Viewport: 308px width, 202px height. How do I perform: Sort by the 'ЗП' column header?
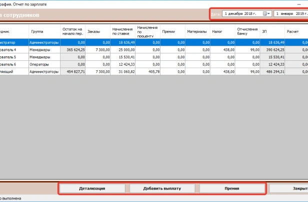click(272, 31)
